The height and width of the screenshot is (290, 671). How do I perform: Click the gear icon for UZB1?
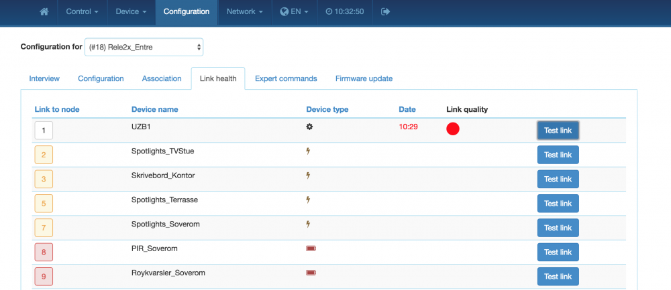click(310, 126)
